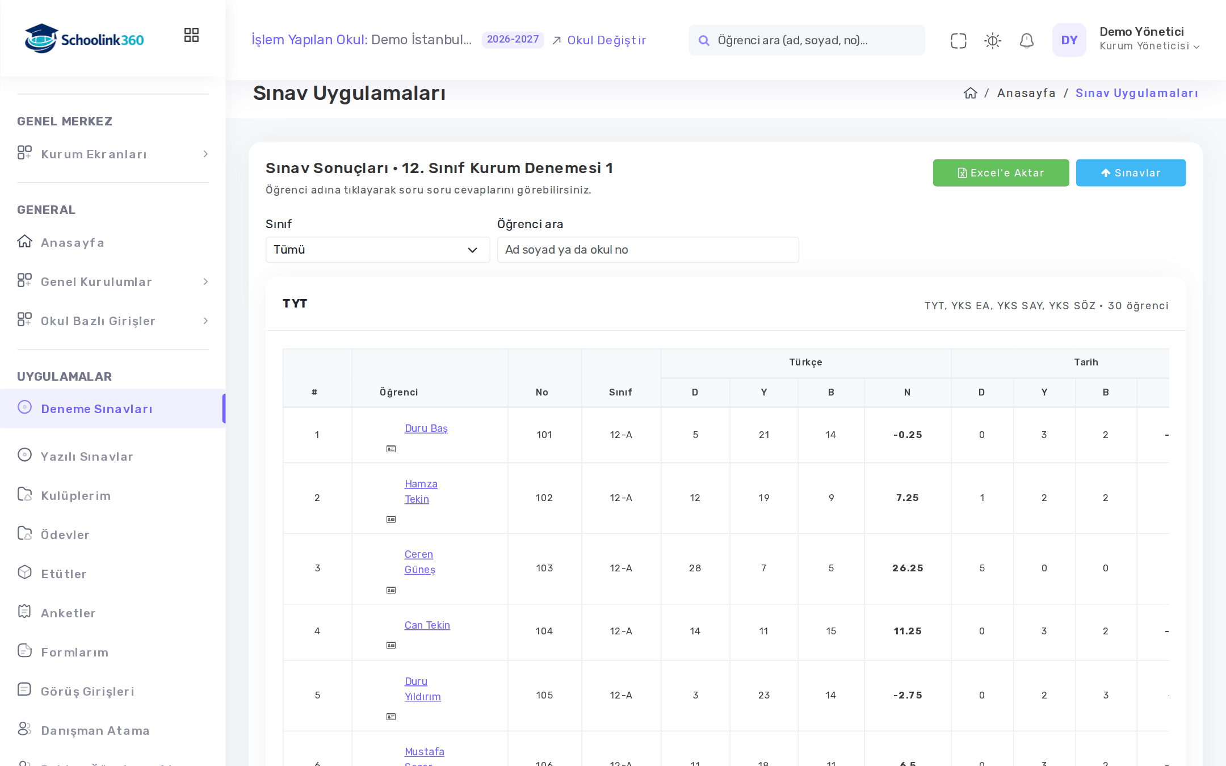The width and height of the screenshot is (1226, 766).
Task: Click Anasayfa breadcrumb link
Action: click(1026, 93)
